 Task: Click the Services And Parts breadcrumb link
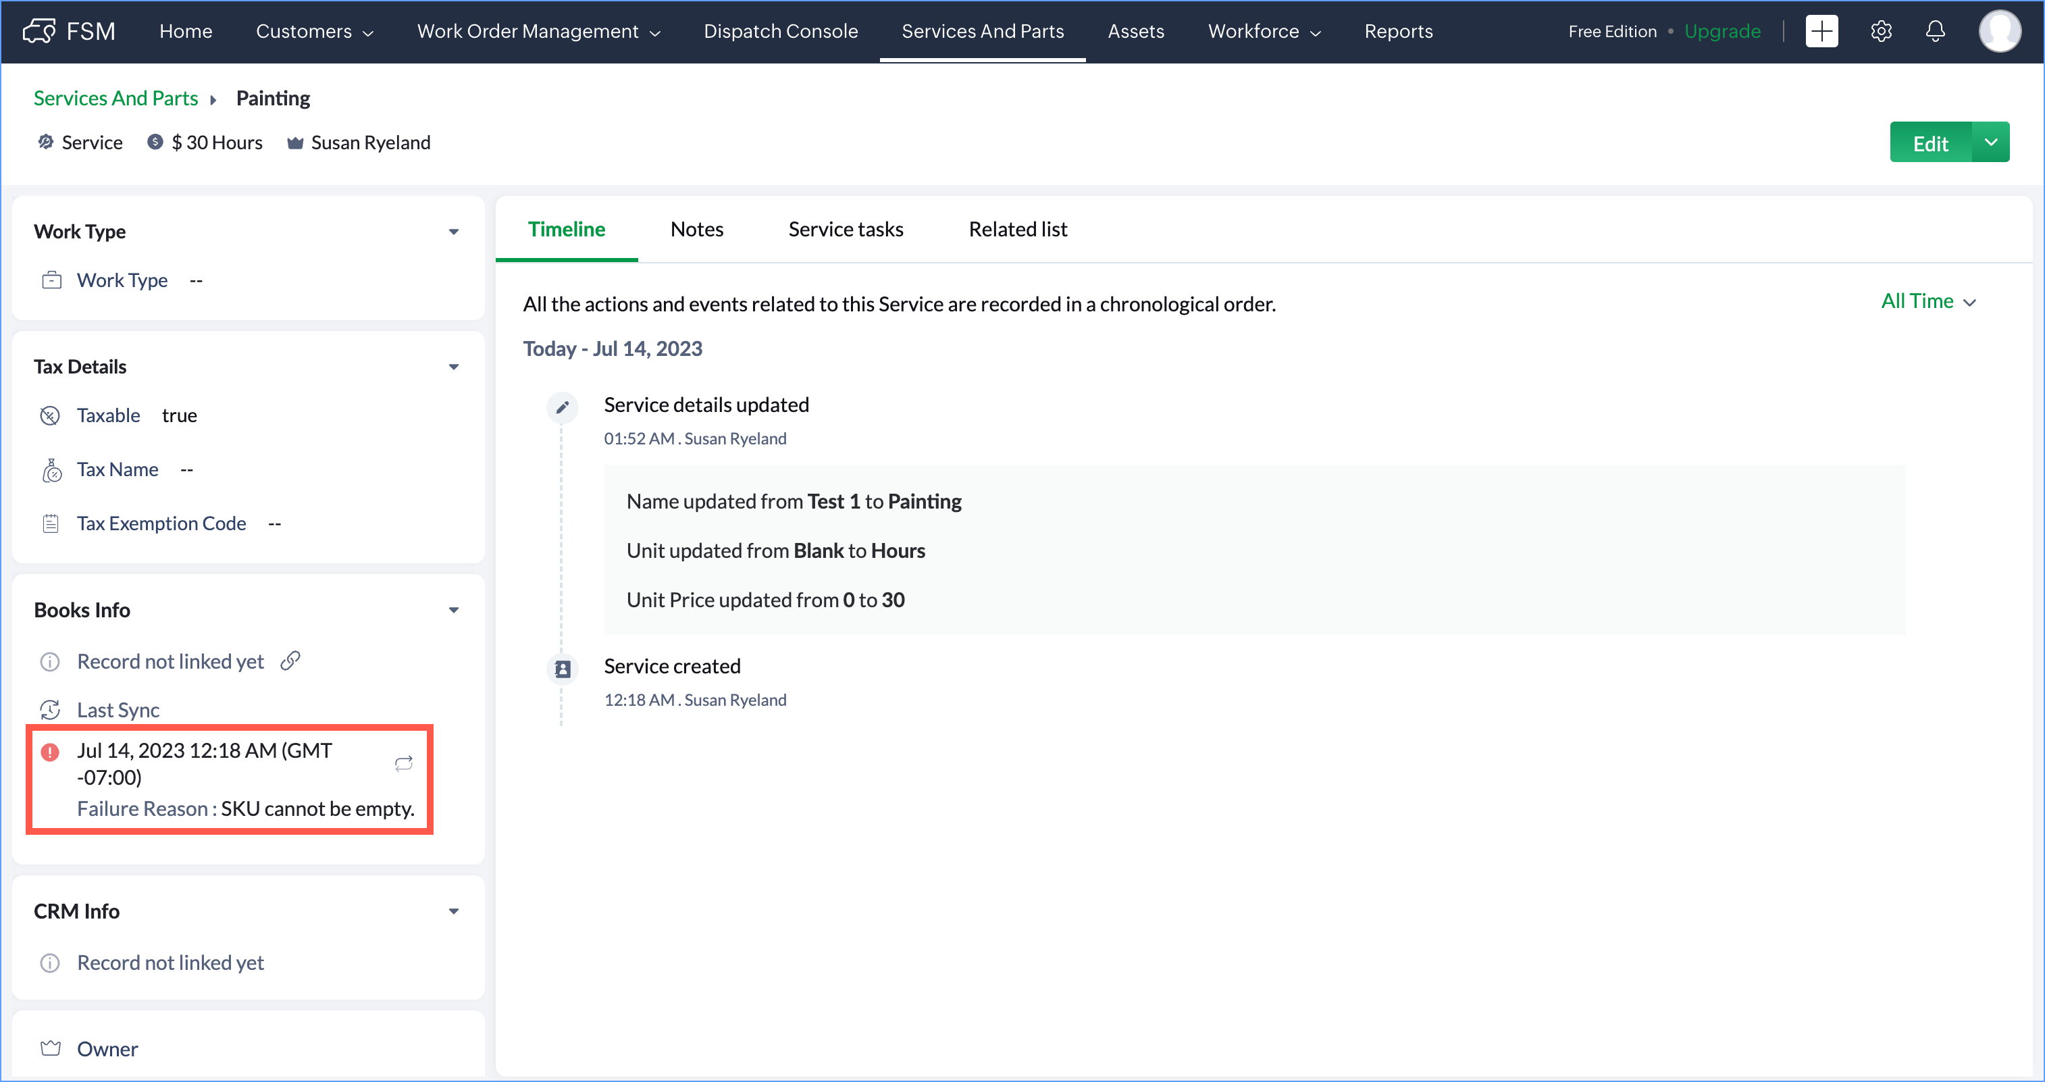(x=115, y=98)
